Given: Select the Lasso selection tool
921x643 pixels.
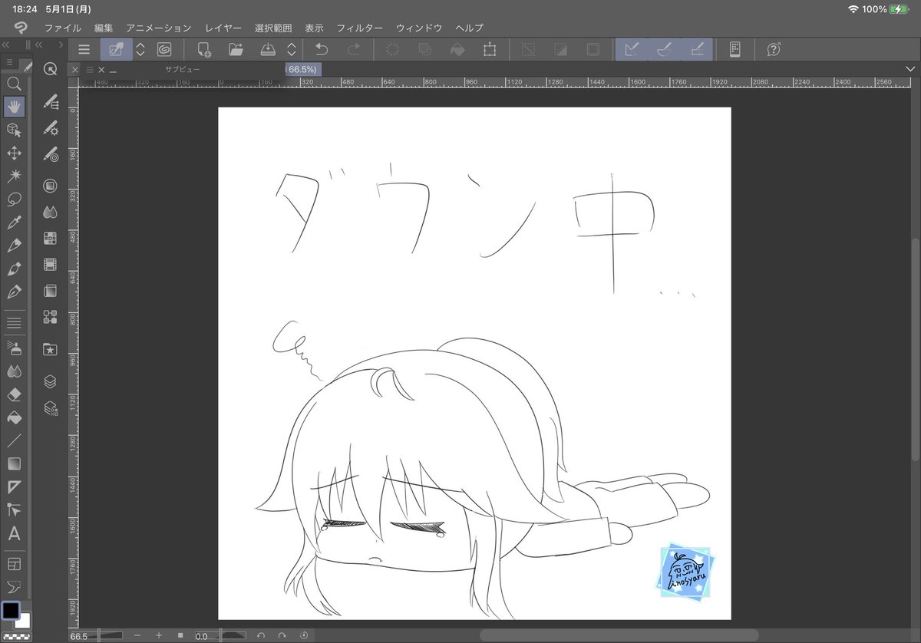Looking at the screenshot, I should (x=14, y=199).
